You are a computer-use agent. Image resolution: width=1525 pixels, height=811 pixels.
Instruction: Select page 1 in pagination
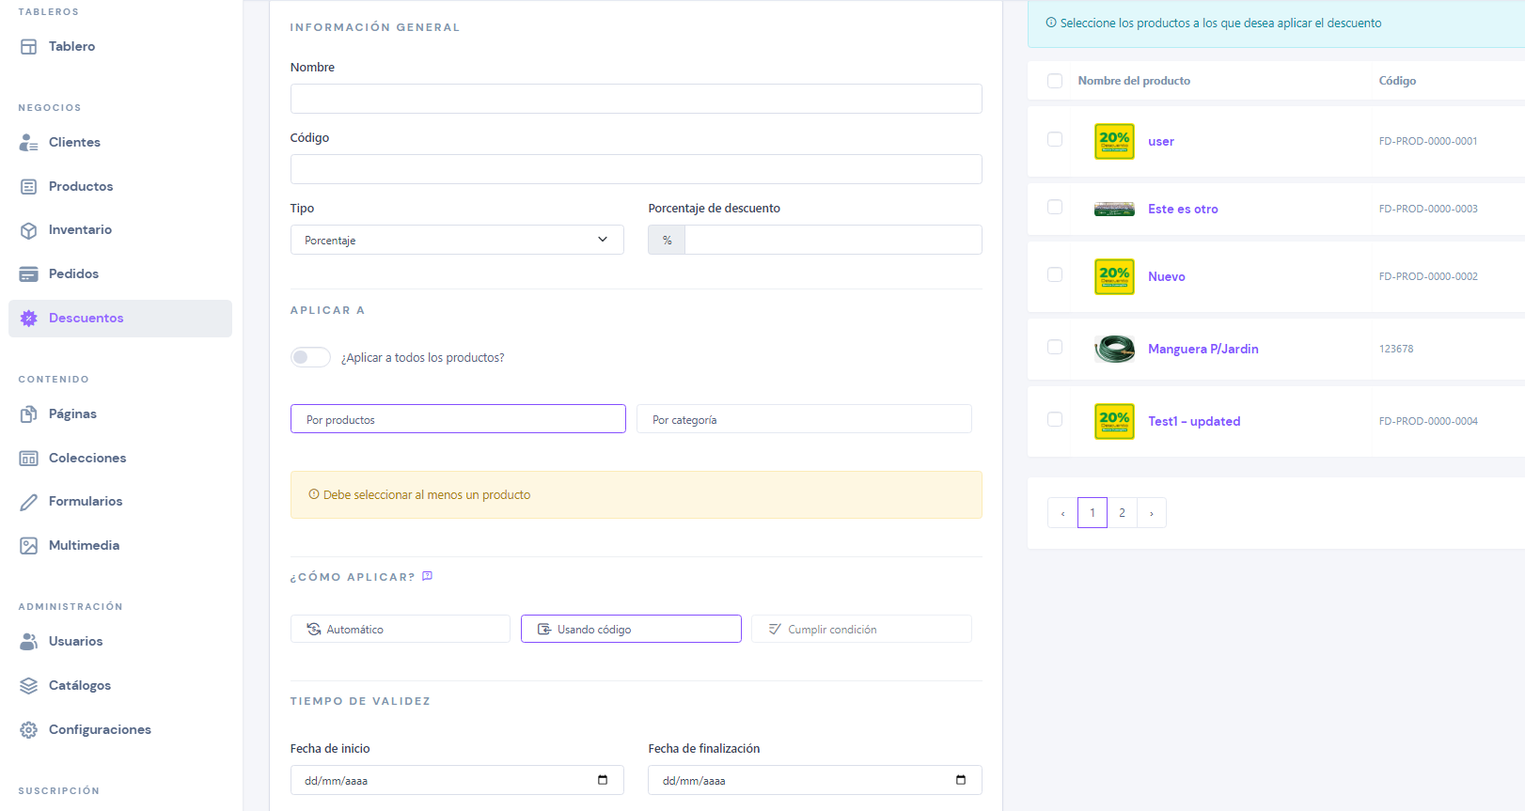1093,513
